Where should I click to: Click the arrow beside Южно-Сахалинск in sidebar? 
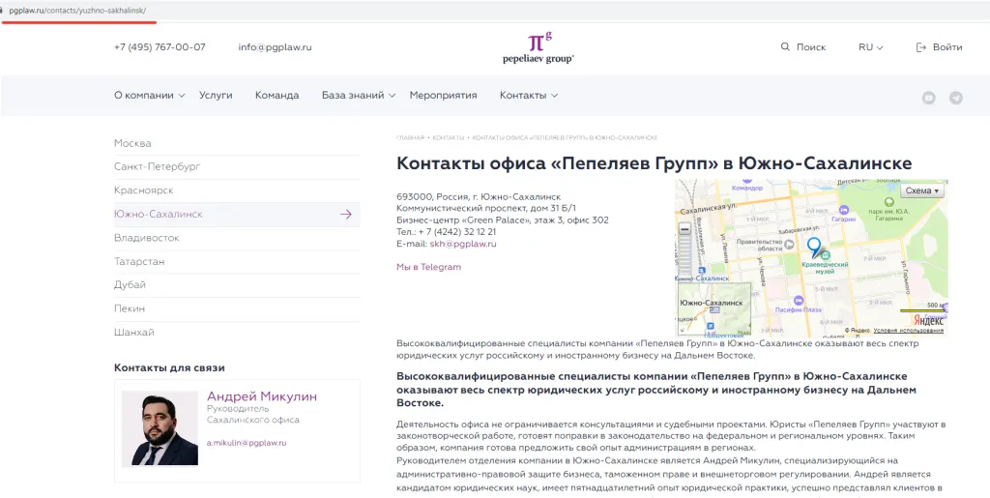345,215
